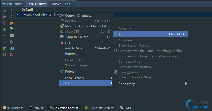This screenshot has height=111, width=212.
Task: Select Delete in the context menu
Action: click(x=70, y=43)
